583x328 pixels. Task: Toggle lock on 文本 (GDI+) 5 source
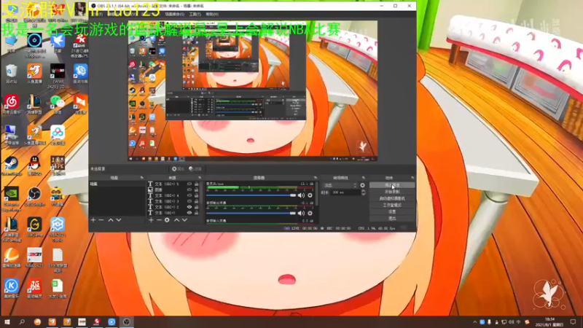point(196,184)
